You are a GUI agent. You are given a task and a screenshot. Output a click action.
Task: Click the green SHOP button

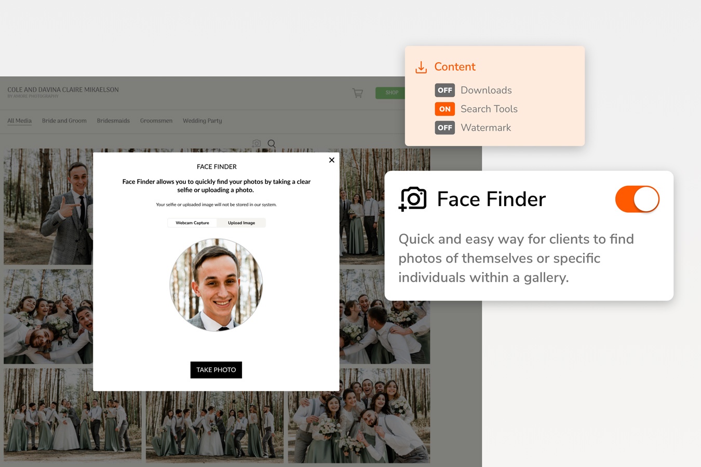coord(391,92)
